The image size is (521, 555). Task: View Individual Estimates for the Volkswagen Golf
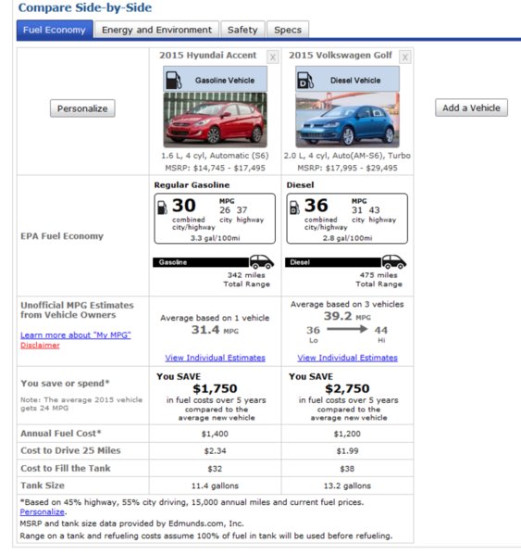(347, 358)
